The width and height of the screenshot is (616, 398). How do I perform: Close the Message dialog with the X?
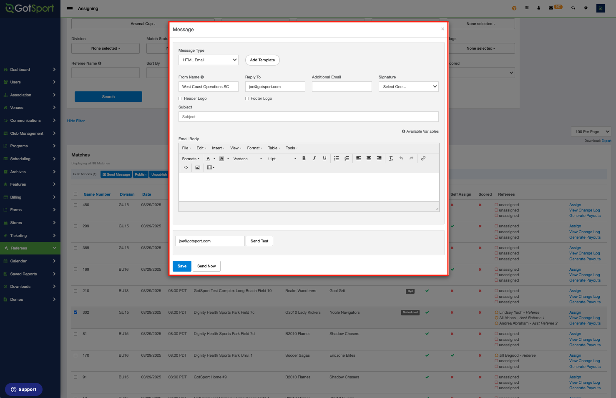click(x=443, y=29)
